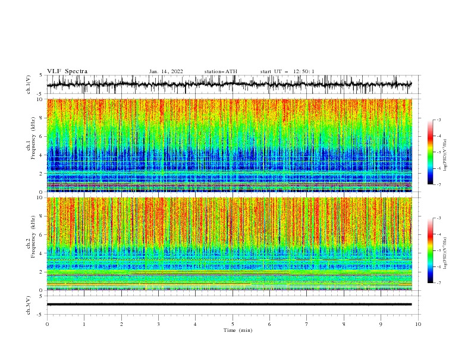471x364 pixels.
Task: Click time axis tick label "5"
Action: pos(233,324)
